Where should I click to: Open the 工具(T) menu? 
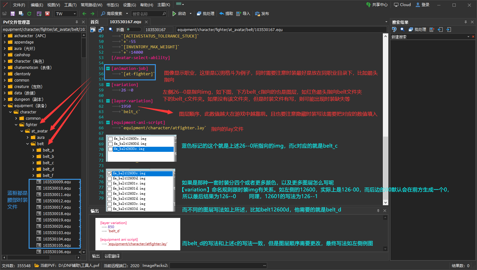(70, 5)
